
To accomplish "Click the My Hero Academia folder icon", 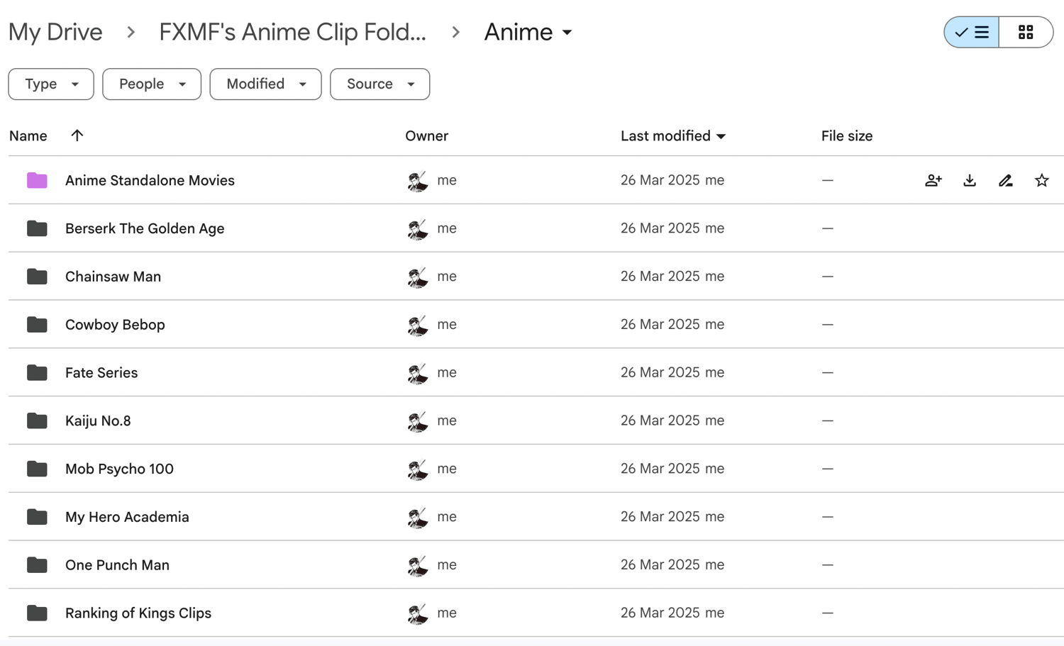I will click(x=37, y=517).
